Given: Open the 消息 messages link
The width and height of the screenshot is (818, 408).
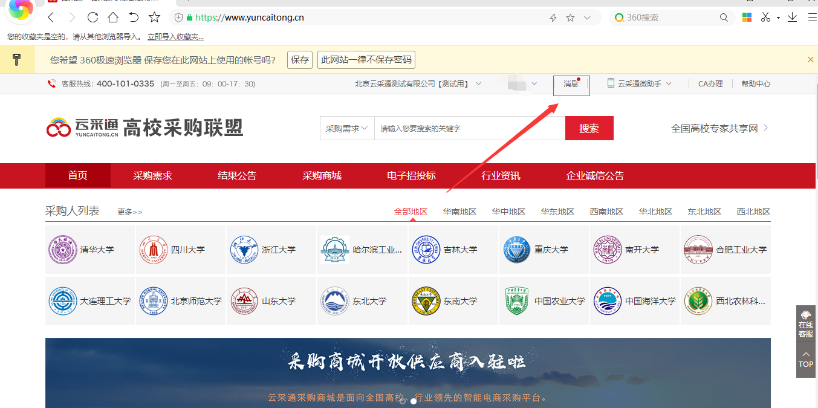Looking at the screenshot, I should coord(571,84).
